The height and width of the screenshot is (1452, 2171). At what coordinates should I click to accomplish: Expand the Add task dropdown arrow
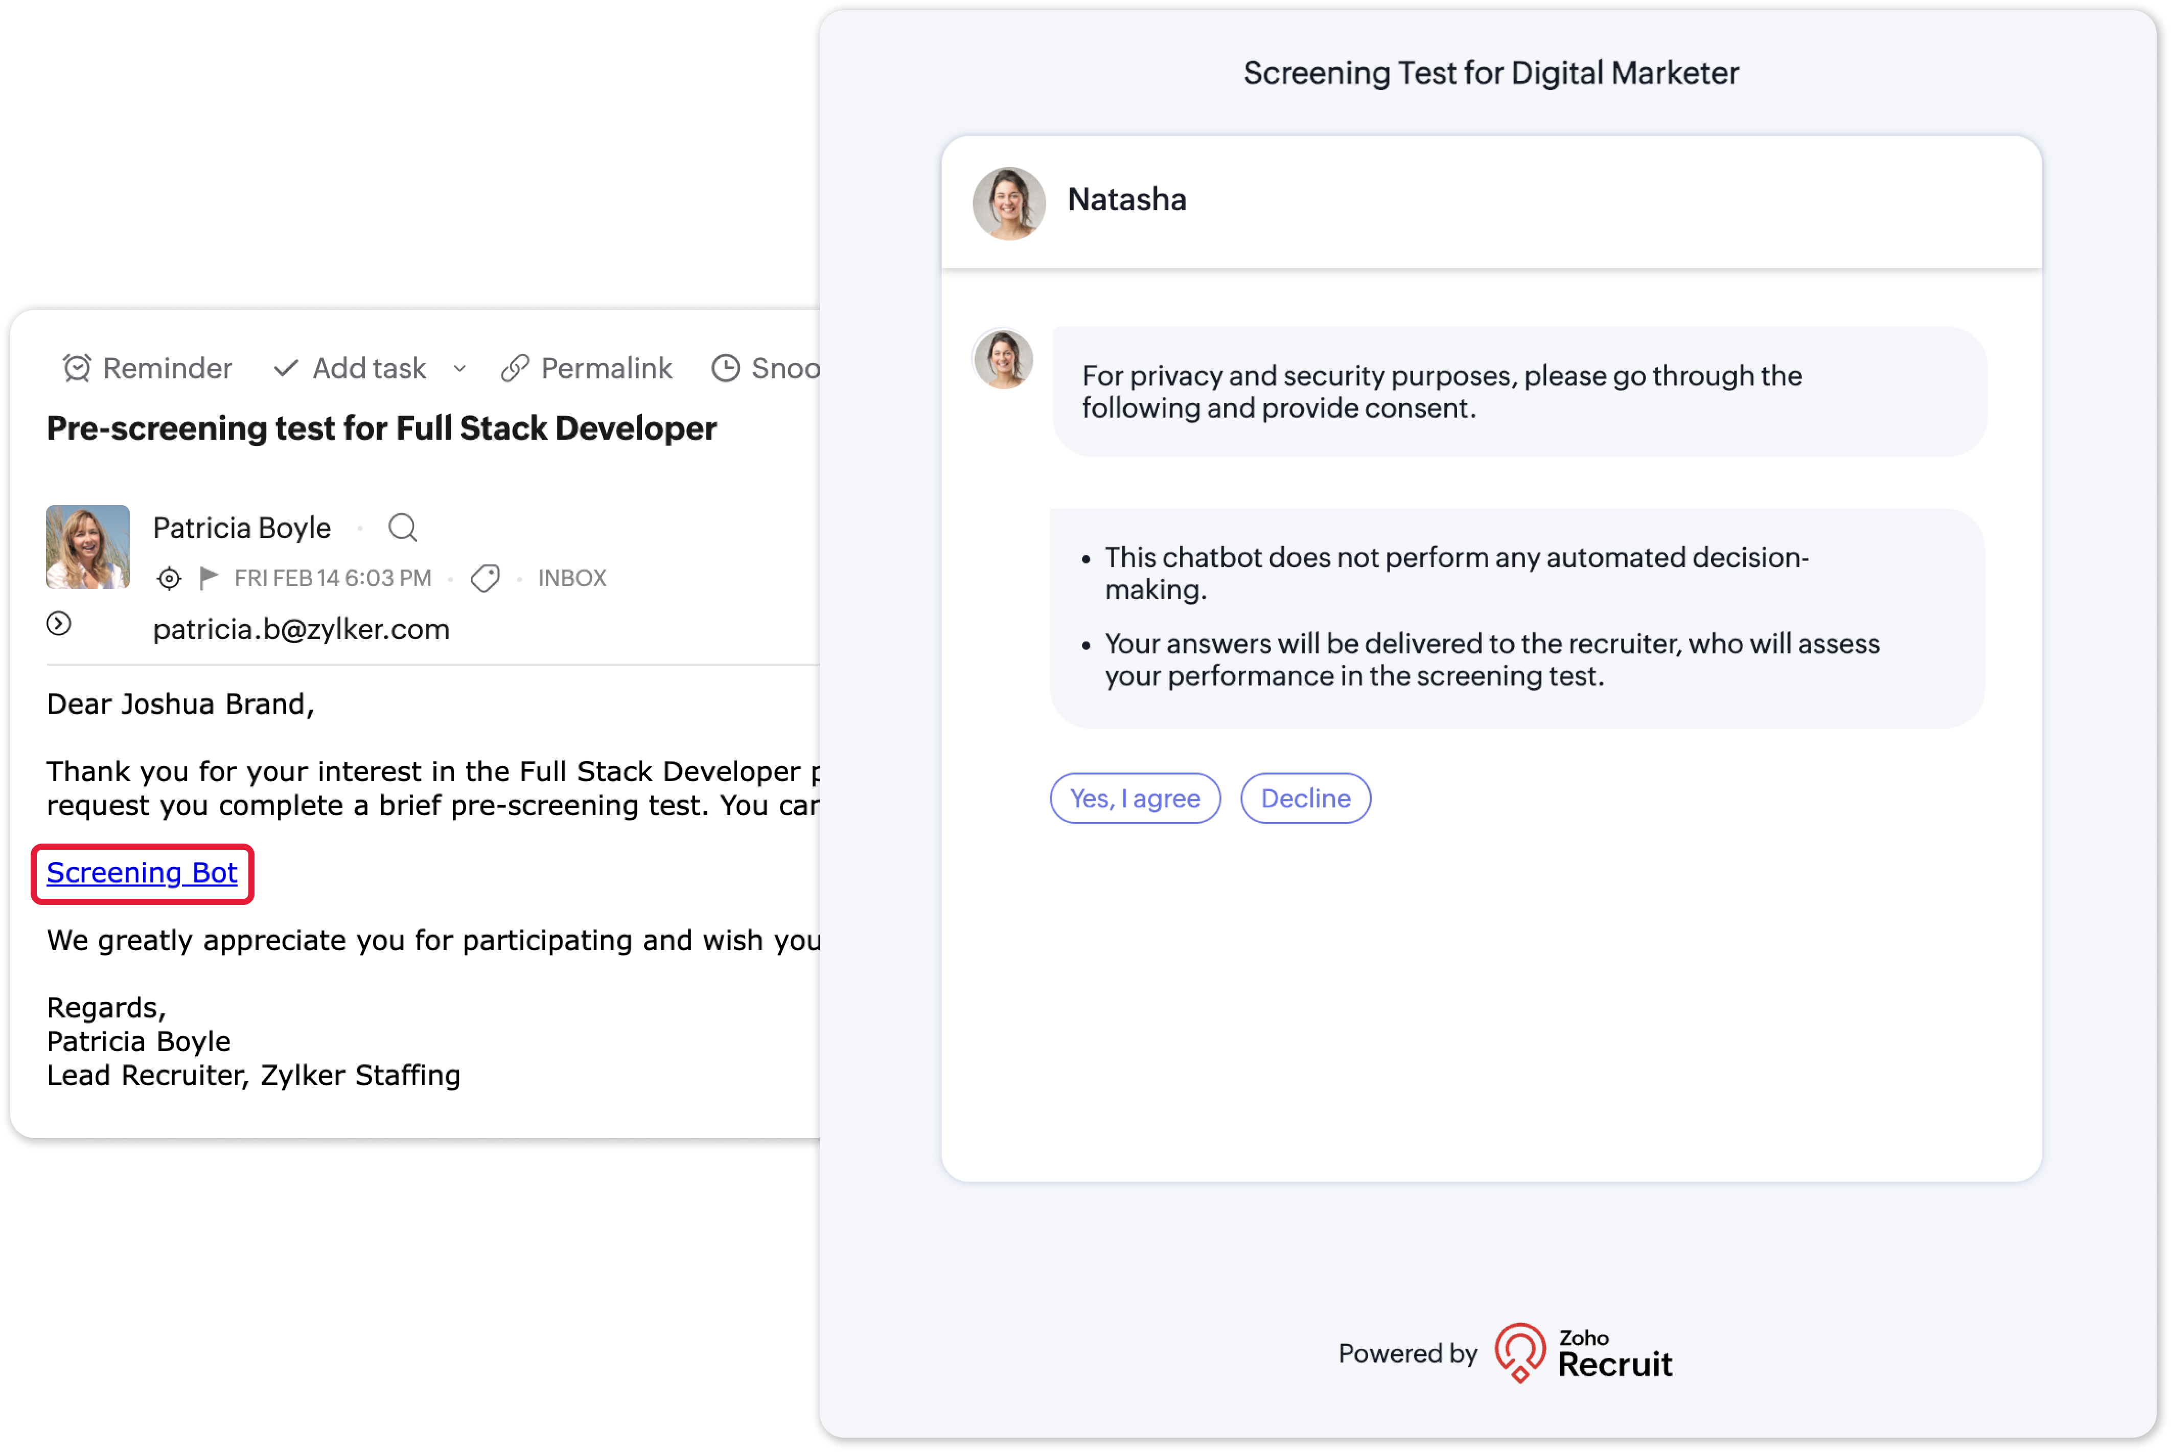tap(460, 370)
